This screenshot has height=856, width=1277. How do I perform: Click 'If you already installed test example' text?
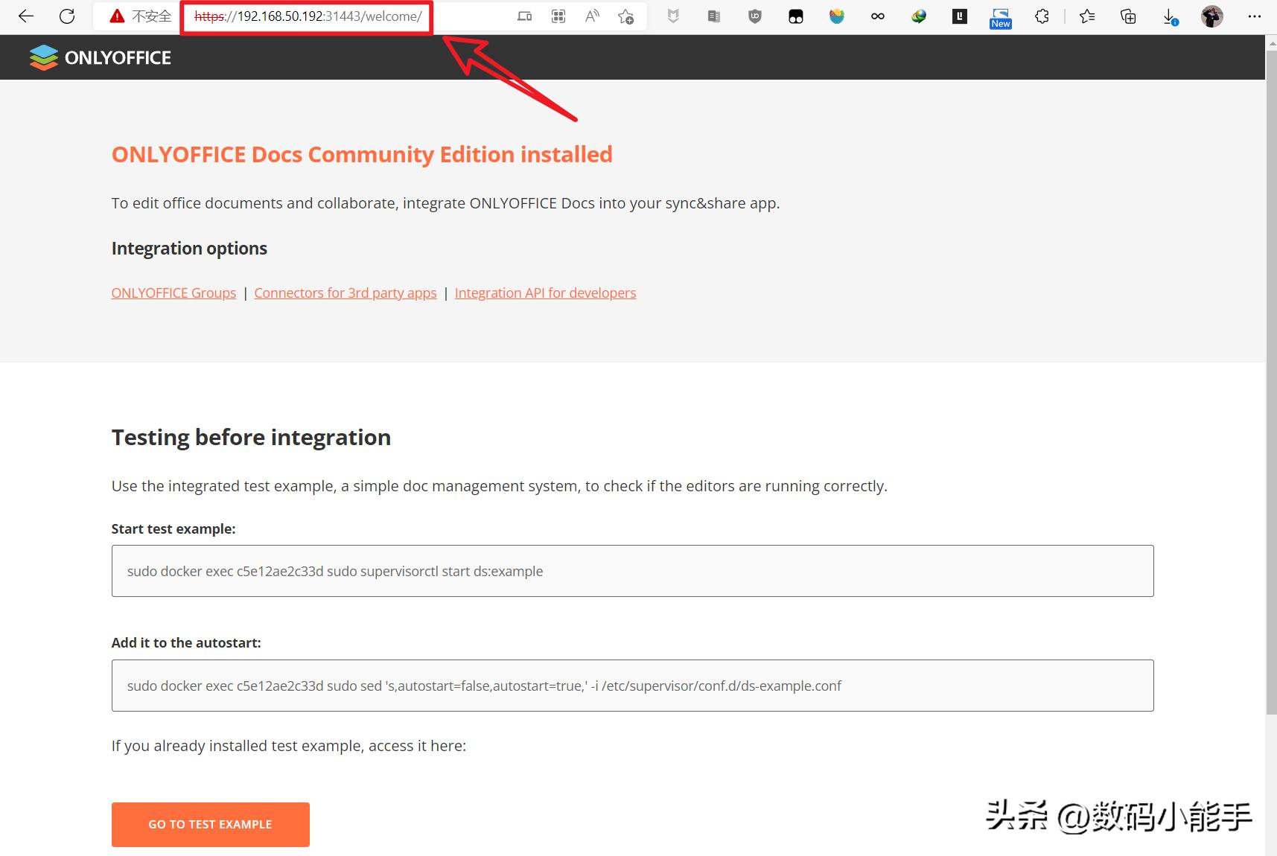click(289, 746)
